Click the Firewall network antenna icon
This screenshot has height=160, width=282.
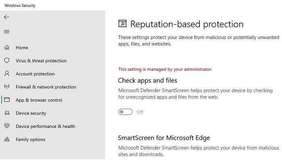[x=7, y=87]
